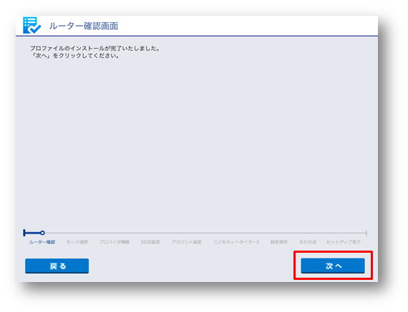Click the profile installation completed message
Image resolution: width=408 pixels, height=312 pixels.
[95, 49]
